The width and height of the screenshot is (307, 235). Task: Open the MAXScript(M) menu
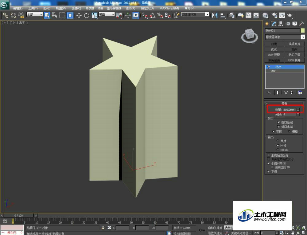click(169, 8)
